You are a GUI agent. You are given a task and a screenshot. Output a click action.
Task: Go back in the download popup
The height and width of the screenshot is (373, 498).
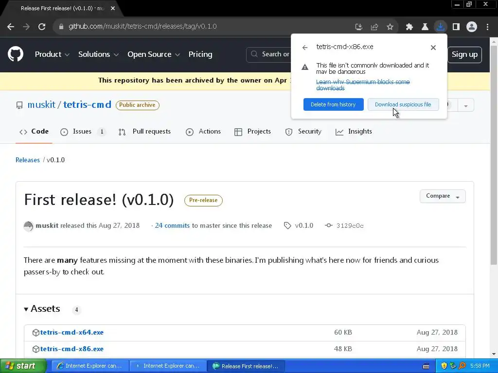click(x=305, y=48)
